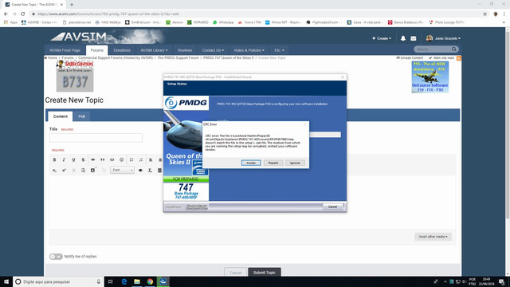Insert a quote block
Viewport: 510px width, 287px height.
pyautogui.click(x=103, y=159)
